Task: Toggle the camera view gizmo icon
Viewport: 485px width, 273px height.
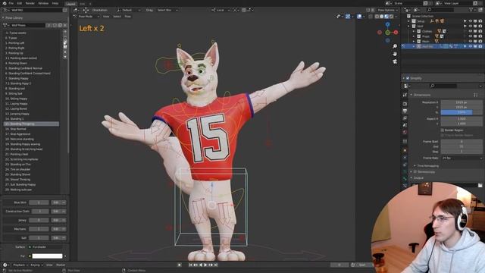Action: click(395, 61)
